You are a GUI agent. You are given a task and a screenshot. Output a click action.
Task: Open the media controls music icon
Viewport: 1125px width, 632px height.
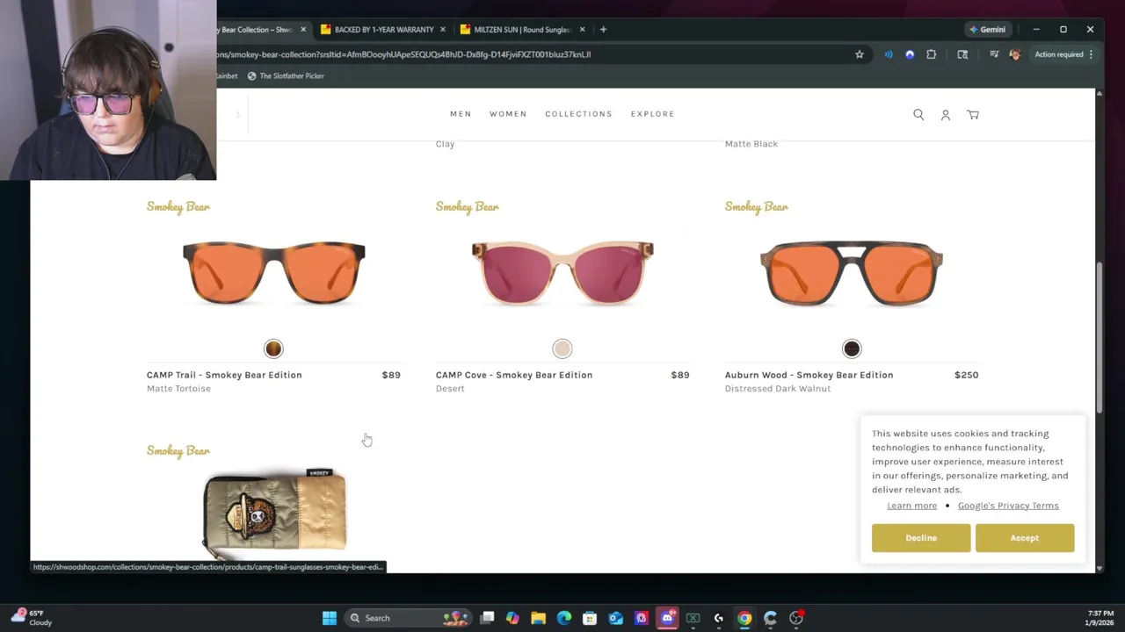tap(994, 54)
